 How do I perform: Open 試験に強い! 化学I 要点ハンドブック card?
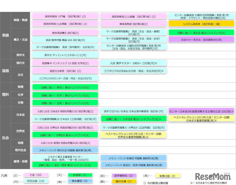pyautogui.click(x=65, y=95)
